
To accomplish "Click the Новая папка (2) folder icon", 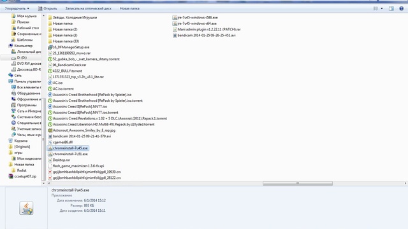I will tap(50, 29).
